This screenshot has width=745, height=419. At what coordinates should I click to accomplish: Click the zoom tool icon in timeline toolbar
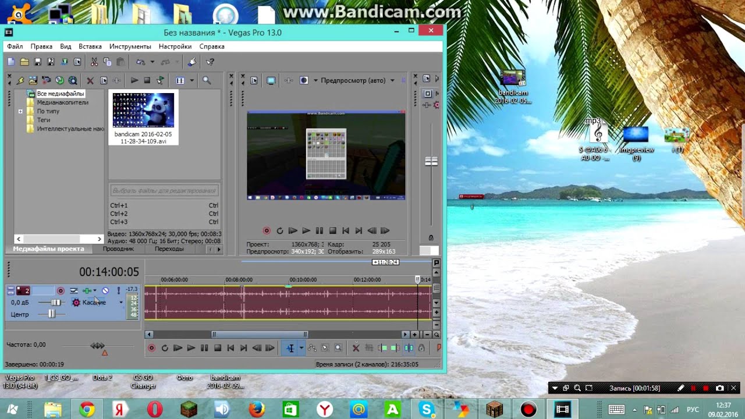pos(338,348)
